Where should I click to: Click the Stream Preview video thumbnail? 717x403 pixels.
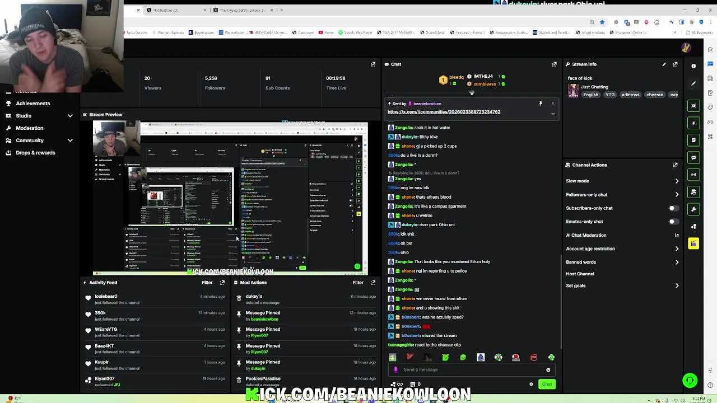tap(230, 198)
